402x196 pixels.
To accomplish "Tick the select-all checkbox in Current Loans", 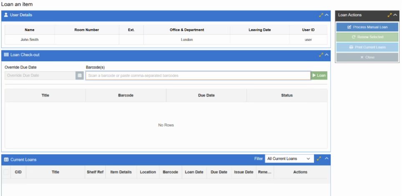I will coord(6,172).
